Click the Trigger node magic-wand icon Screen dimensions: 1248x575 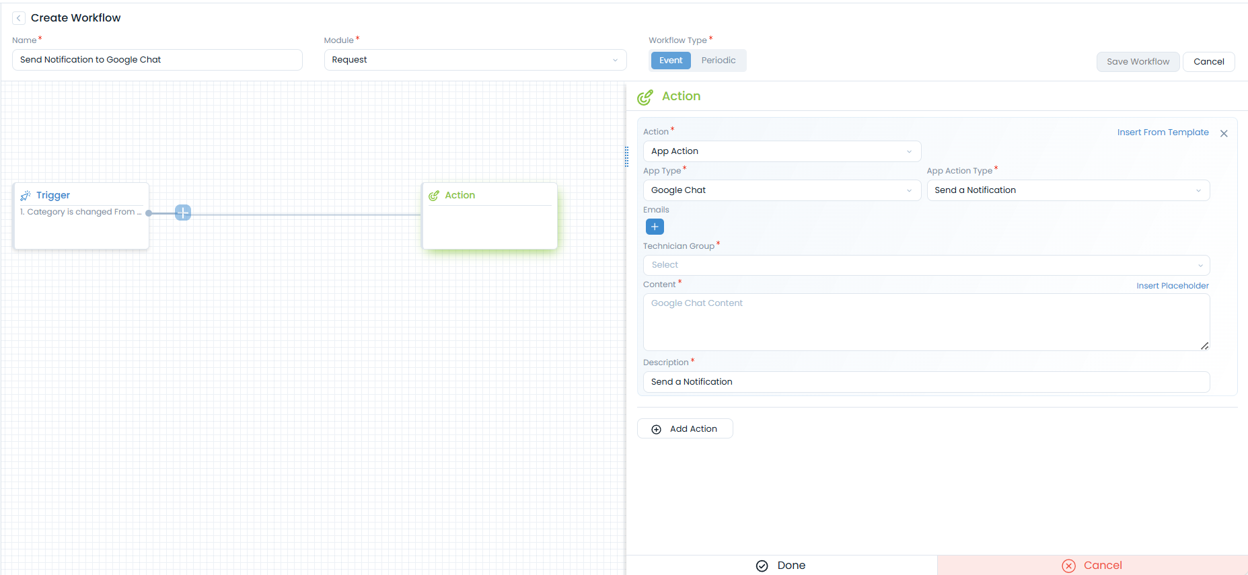click(x=26, y=196)
